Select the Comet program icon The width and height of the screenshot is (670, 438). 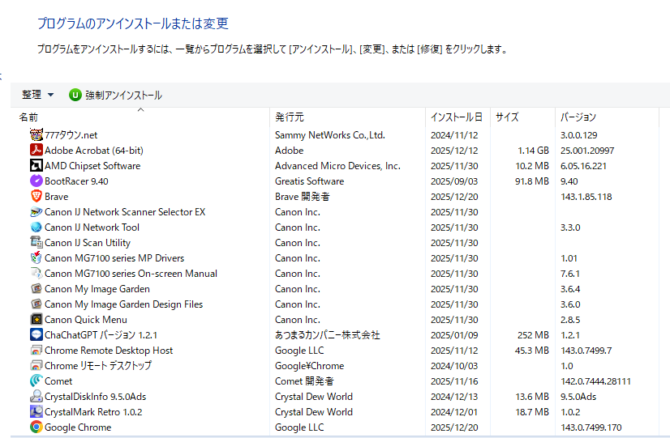[x=37, y=381]
